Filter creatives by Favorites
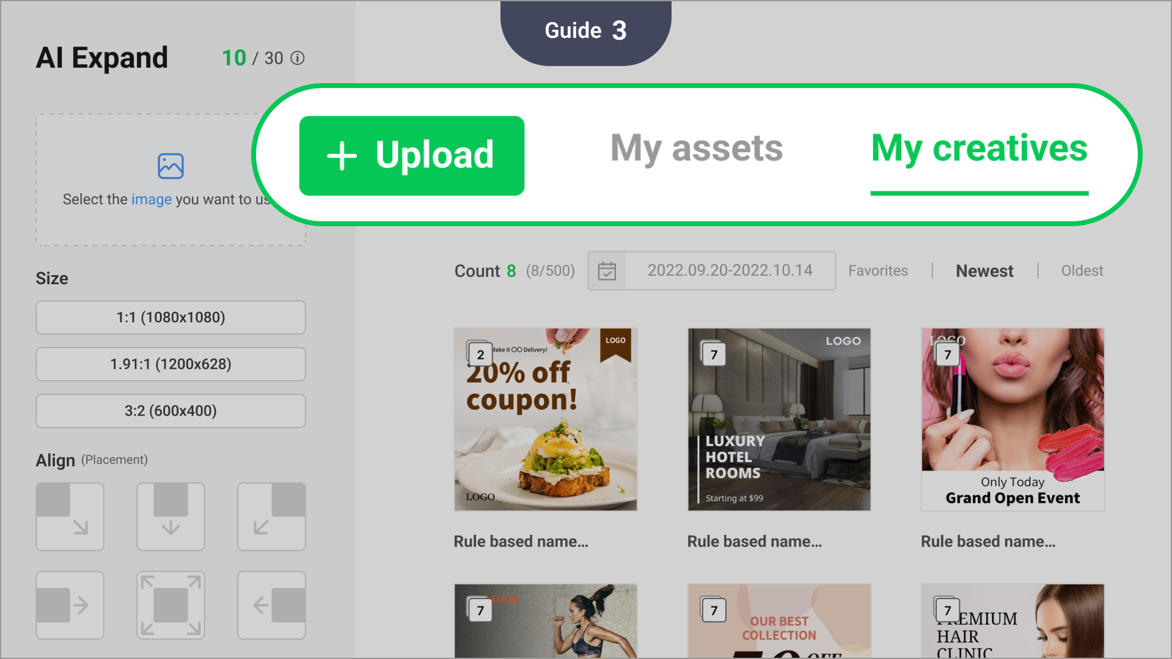 click(x=878, y=271)
